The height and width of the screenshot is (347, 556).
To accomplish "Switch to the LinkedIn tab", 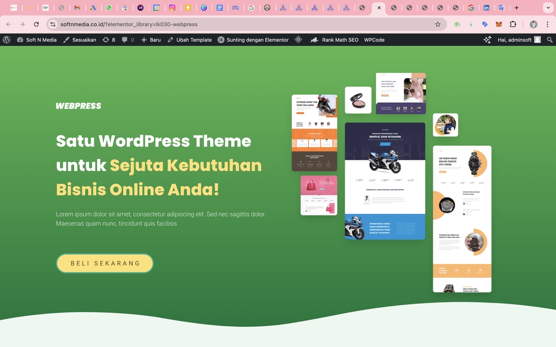I will pos(487,8).
